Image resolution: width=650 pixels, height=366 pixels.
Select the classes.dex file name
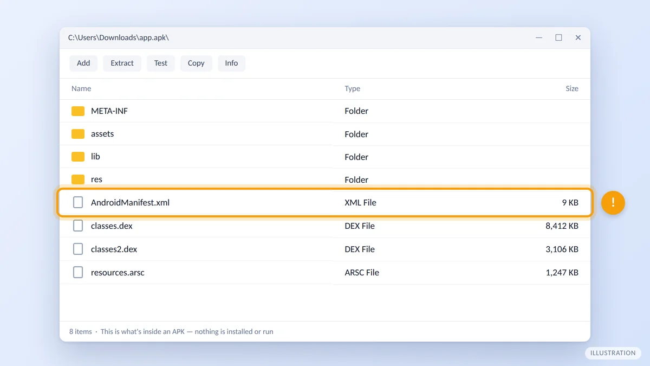(112, 226)
